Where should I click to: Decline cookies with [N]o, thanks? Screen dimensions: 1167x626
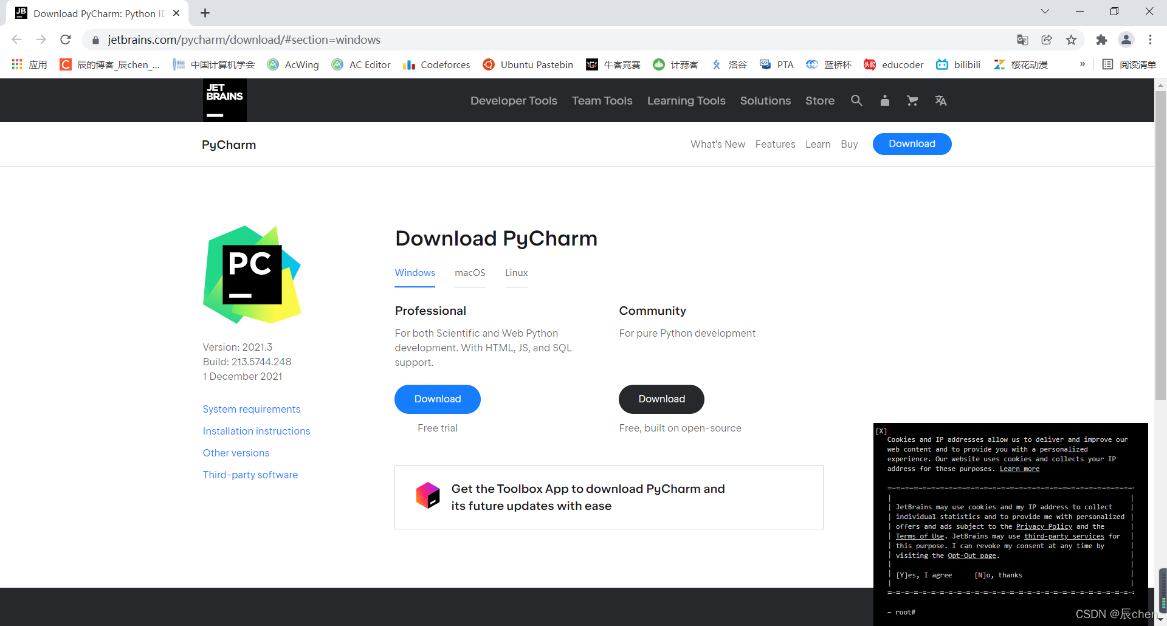[x=998, y=575]
